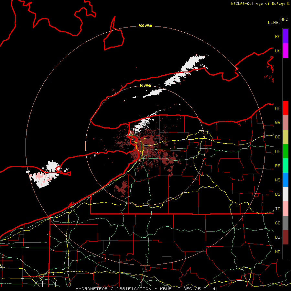
Task: Click the IC legend label
Action: (277, 209)
